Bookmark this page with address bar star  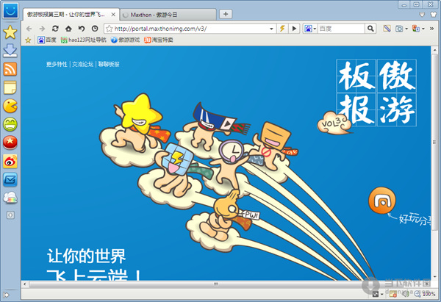click(110, 29)
